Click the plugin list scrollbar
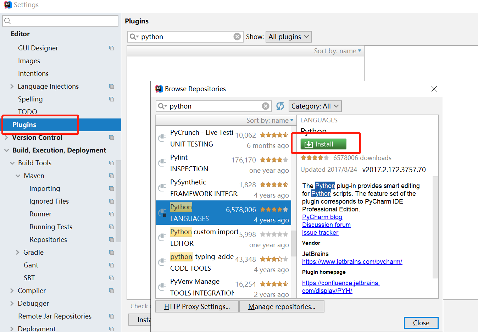 click(x=294, y=243)
